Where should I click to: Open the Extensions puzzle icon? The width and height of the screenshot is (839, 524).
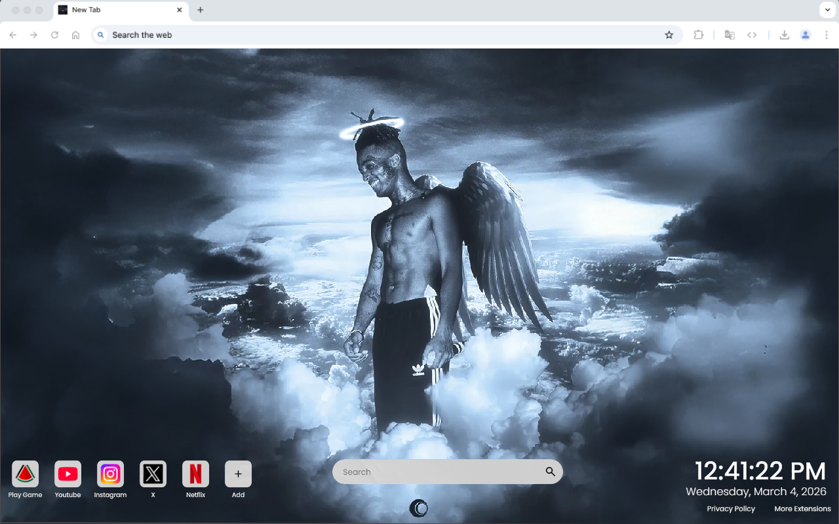pos(699,35)
